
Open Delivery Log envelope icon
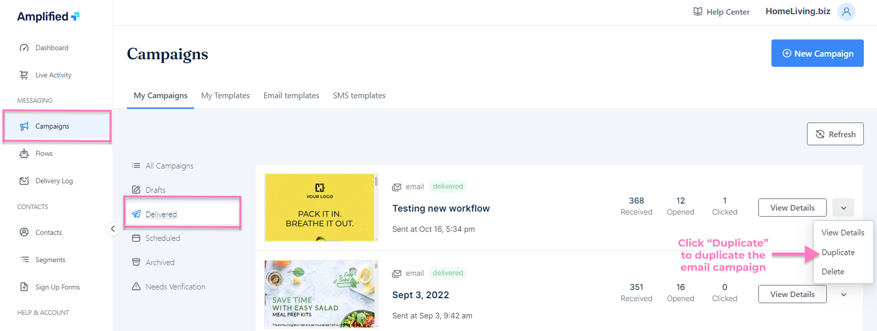coord(24,181)
